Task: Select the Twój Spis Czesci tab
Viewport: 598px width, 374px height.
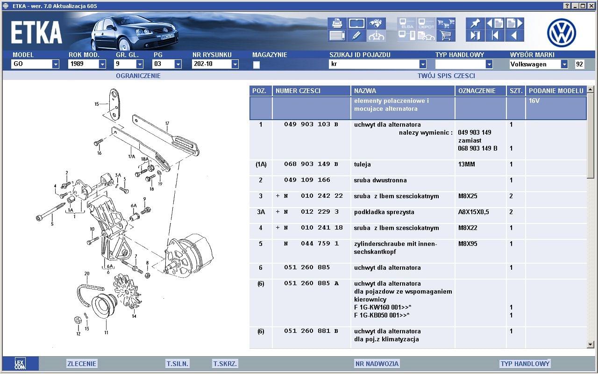Action: [446, 76]
